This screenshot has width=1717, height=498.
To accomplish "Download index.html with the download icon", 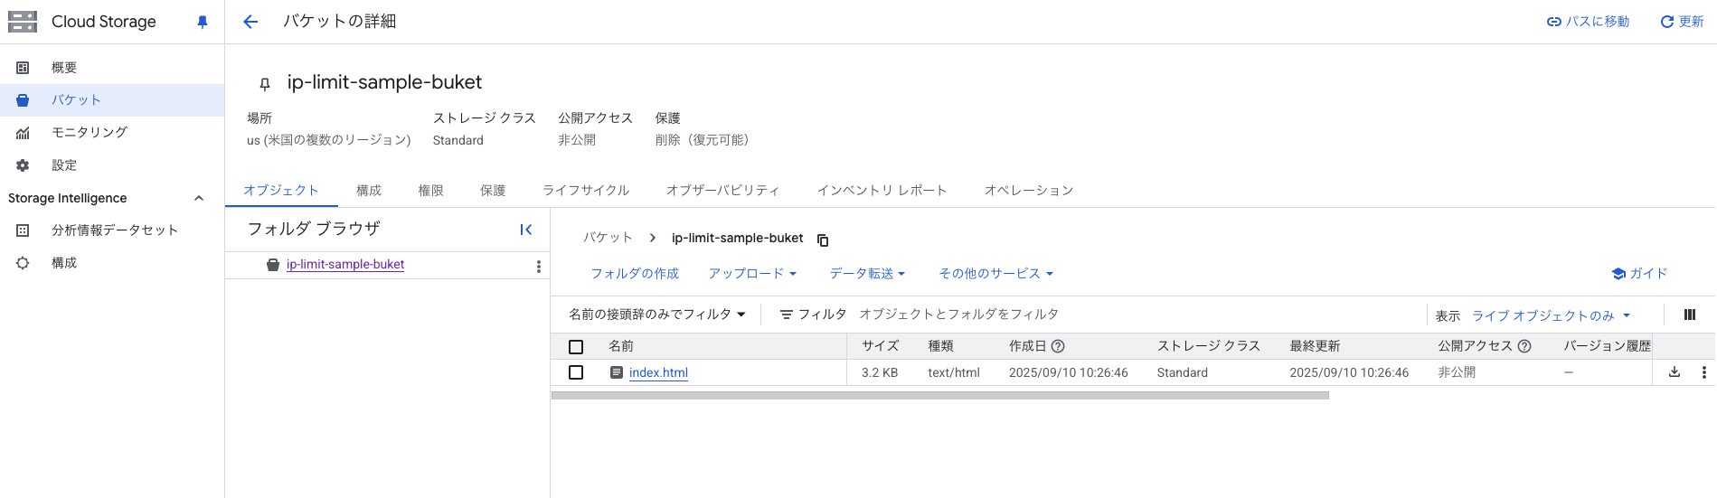I will coord(1675,372).
